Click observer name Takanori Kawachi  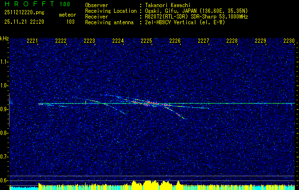[x=167, y=5]
